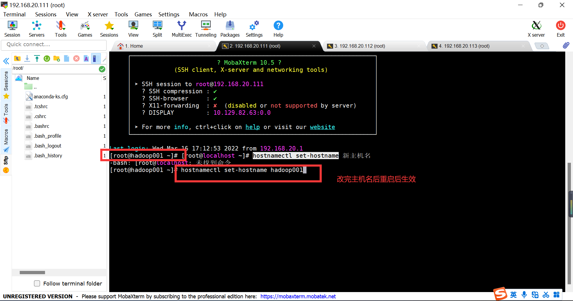Close the 192.168.20.111 tab

tap(314, 46)
